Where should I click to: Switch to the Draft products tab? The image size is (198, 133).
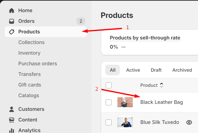click(156, 70)
